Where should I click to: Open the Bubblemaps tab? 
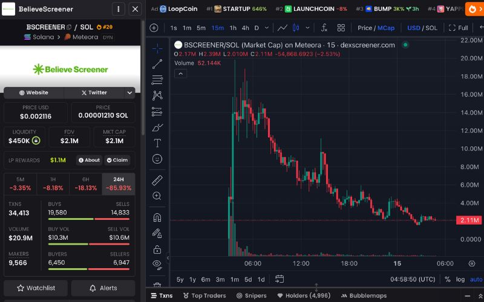pos(364,295)
